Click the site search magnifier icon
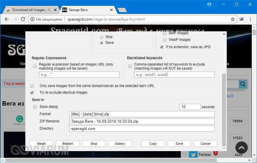Screen dimensions: 257x163 (242, 84)
